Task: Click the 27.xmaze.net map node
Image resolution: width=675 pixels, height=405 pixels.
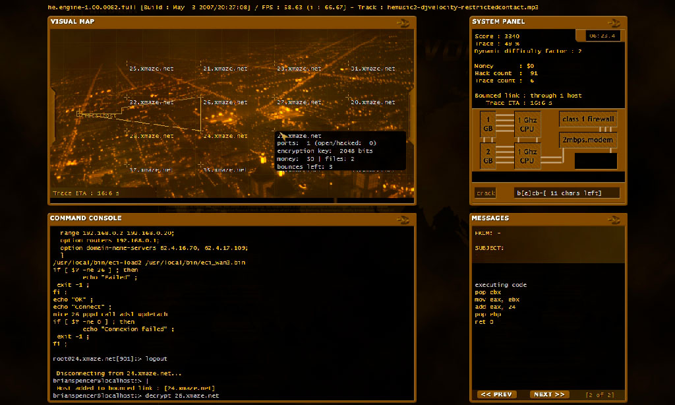Action: 298,102
